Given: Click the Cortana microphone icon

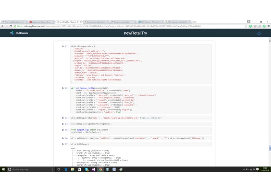Looking at the screenshot, I should pos(52,169).
